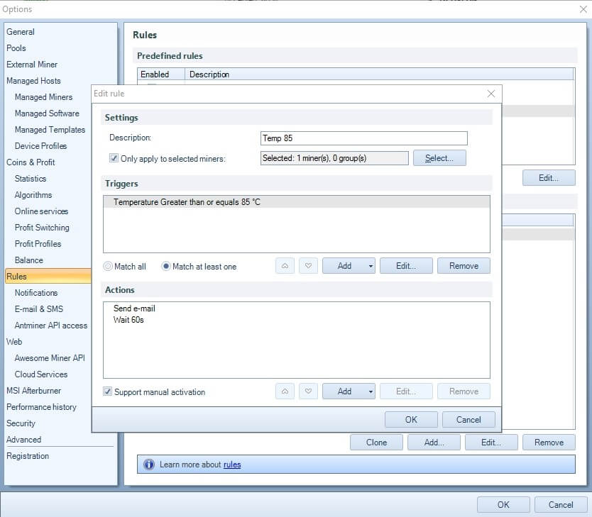Open the Security page
This screenshot has height=517, width=592.
pos(21,423)
